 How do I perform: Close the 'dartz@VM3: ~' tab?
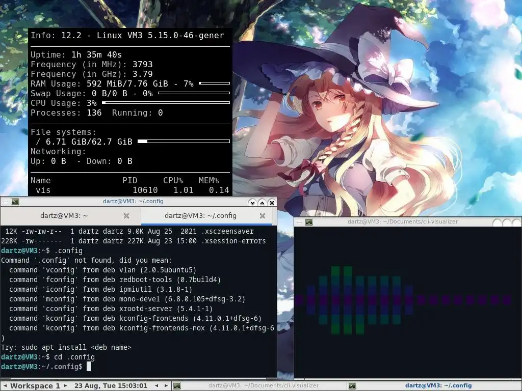point(126,216)
